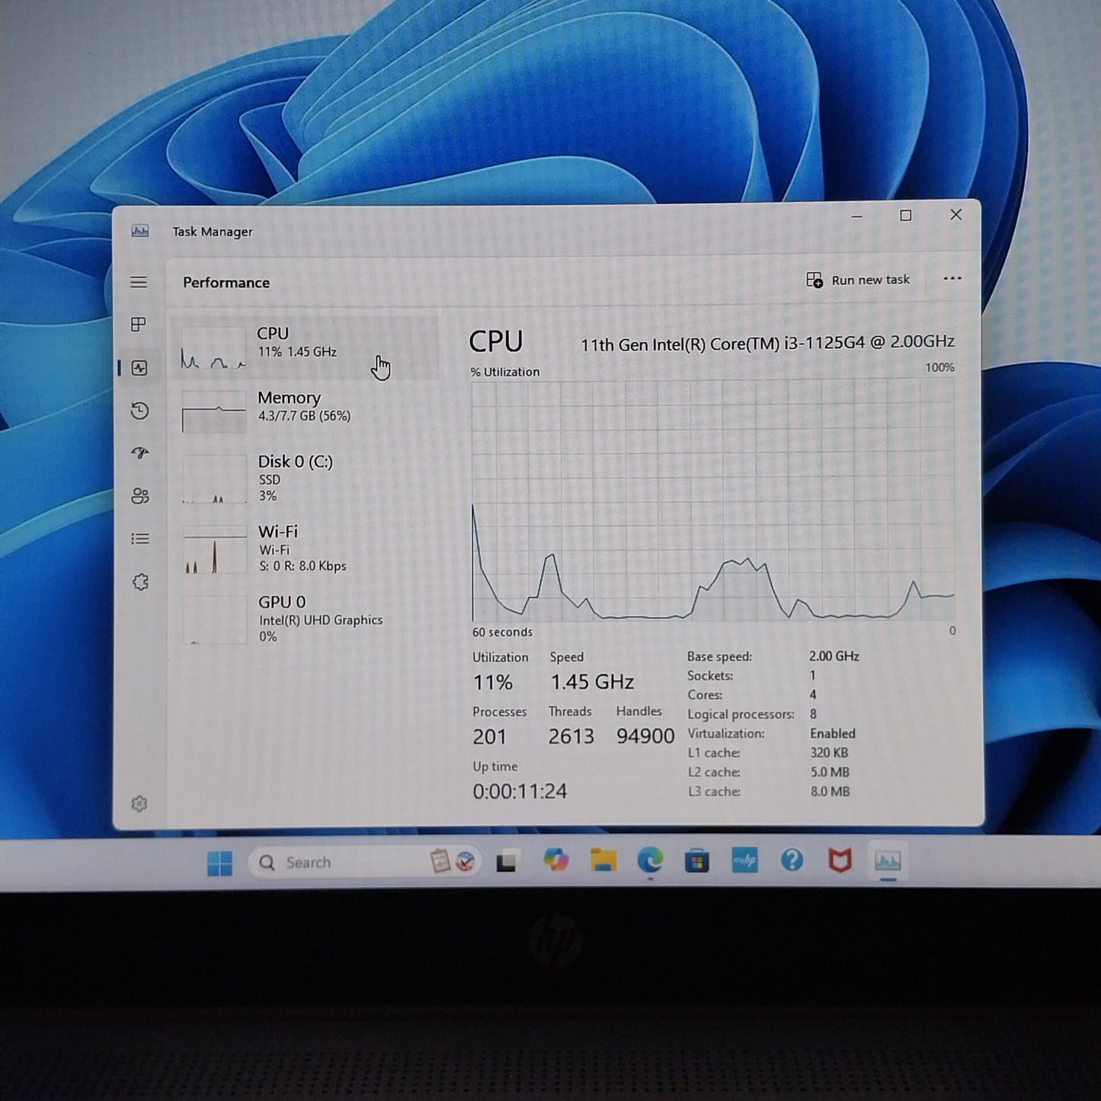Close the Task Manager window
Viewport: 1101px width, 1101px height.
pos(955,215)
